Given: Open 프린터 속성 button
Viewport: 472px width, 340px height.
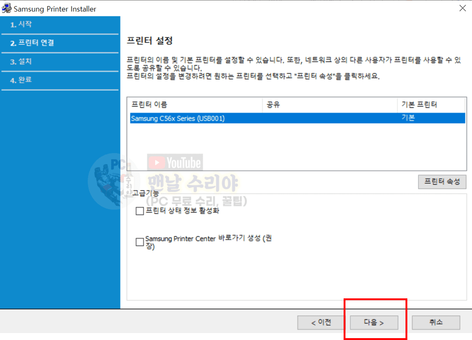Looking at the screenshot, I should pyautogui.click(x=442, y=182).
